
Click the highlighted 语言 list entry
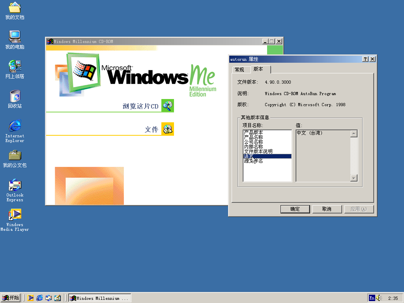coord(267,156)
